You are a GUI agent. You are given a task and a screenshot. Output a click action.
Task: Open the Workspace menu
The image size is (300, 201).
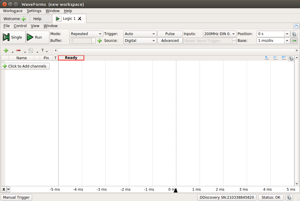tap(13, 11)
